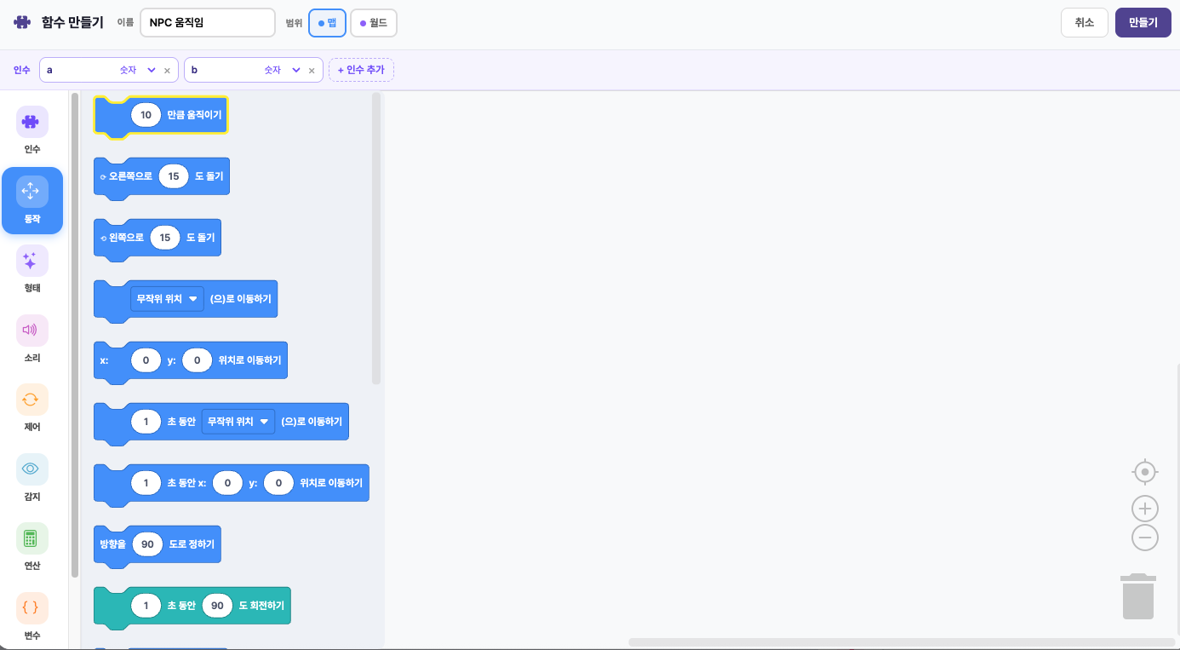Remove argument b with the x button
The width and height of the screenshot is (1180, 650).
312,71
